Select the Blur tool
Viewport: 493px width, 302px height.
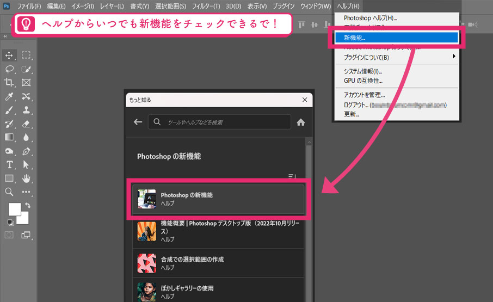[26, 137]
